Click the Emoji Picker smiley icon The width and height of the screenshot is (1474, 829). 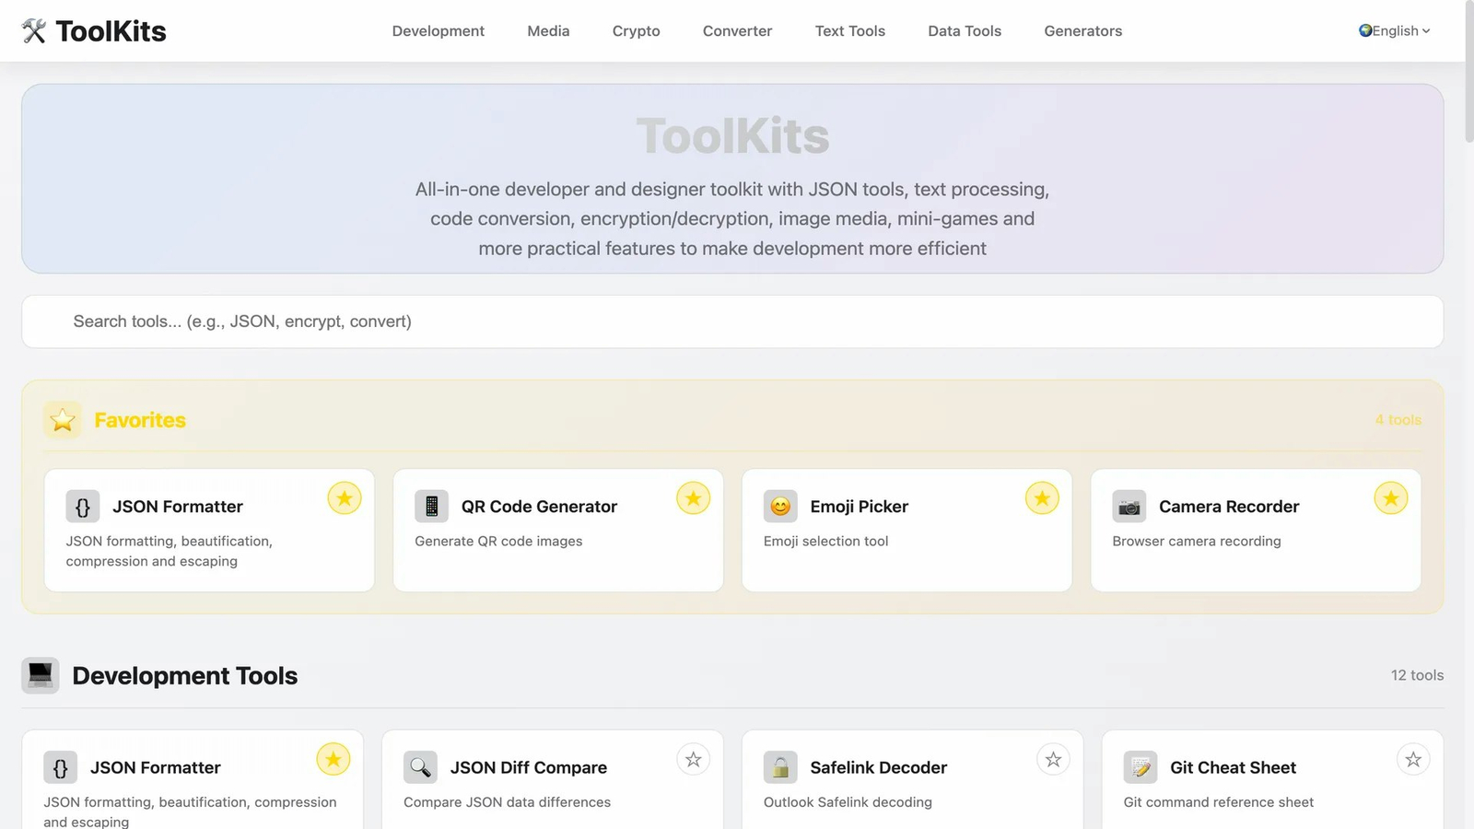(x=780, y=507)
